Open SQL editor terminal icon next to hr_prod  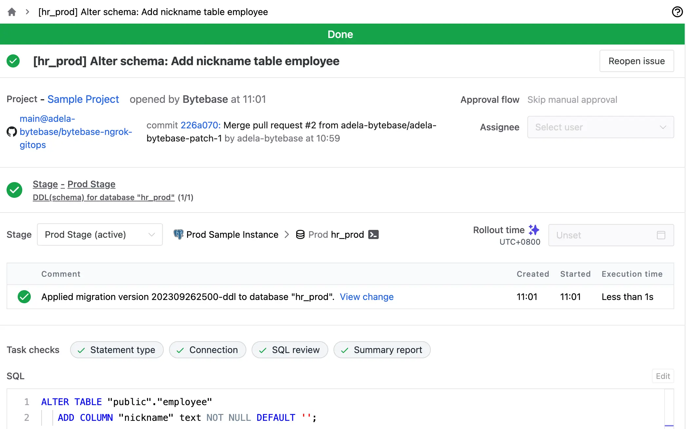click(x=373, y=234)
